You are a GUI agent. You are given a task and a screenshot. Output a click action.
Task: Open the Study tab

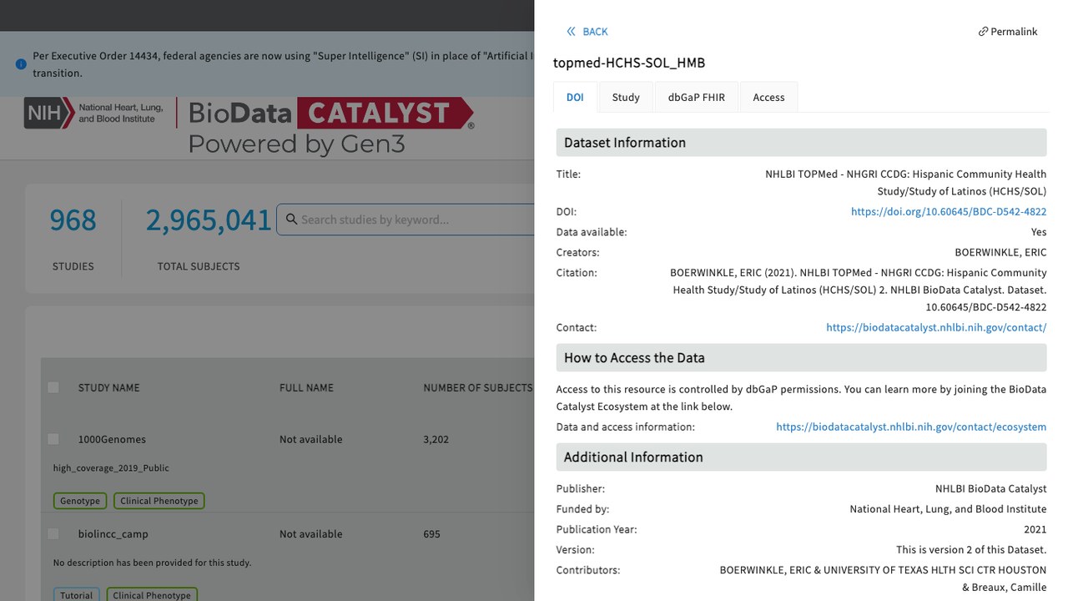[x=626, y=98]
